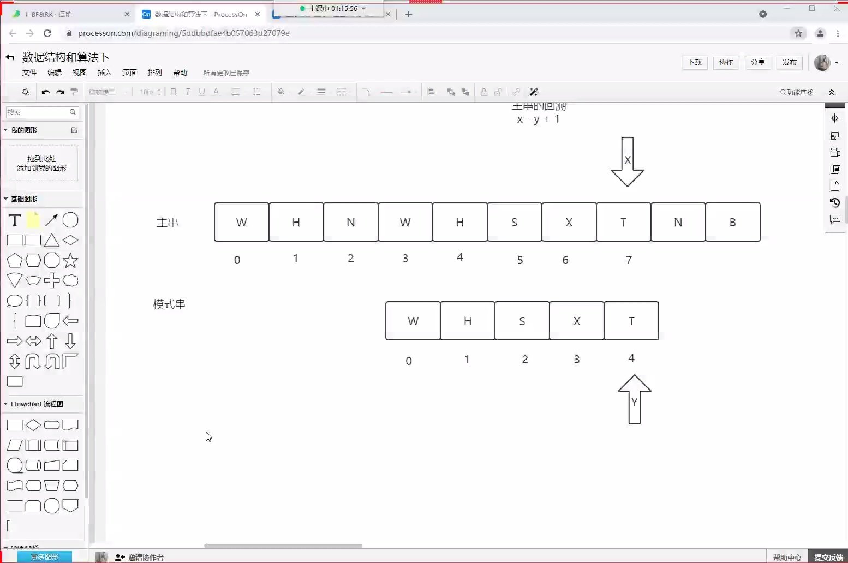Open the 插入 menu

pyautogui.click(x=104, y=73)
